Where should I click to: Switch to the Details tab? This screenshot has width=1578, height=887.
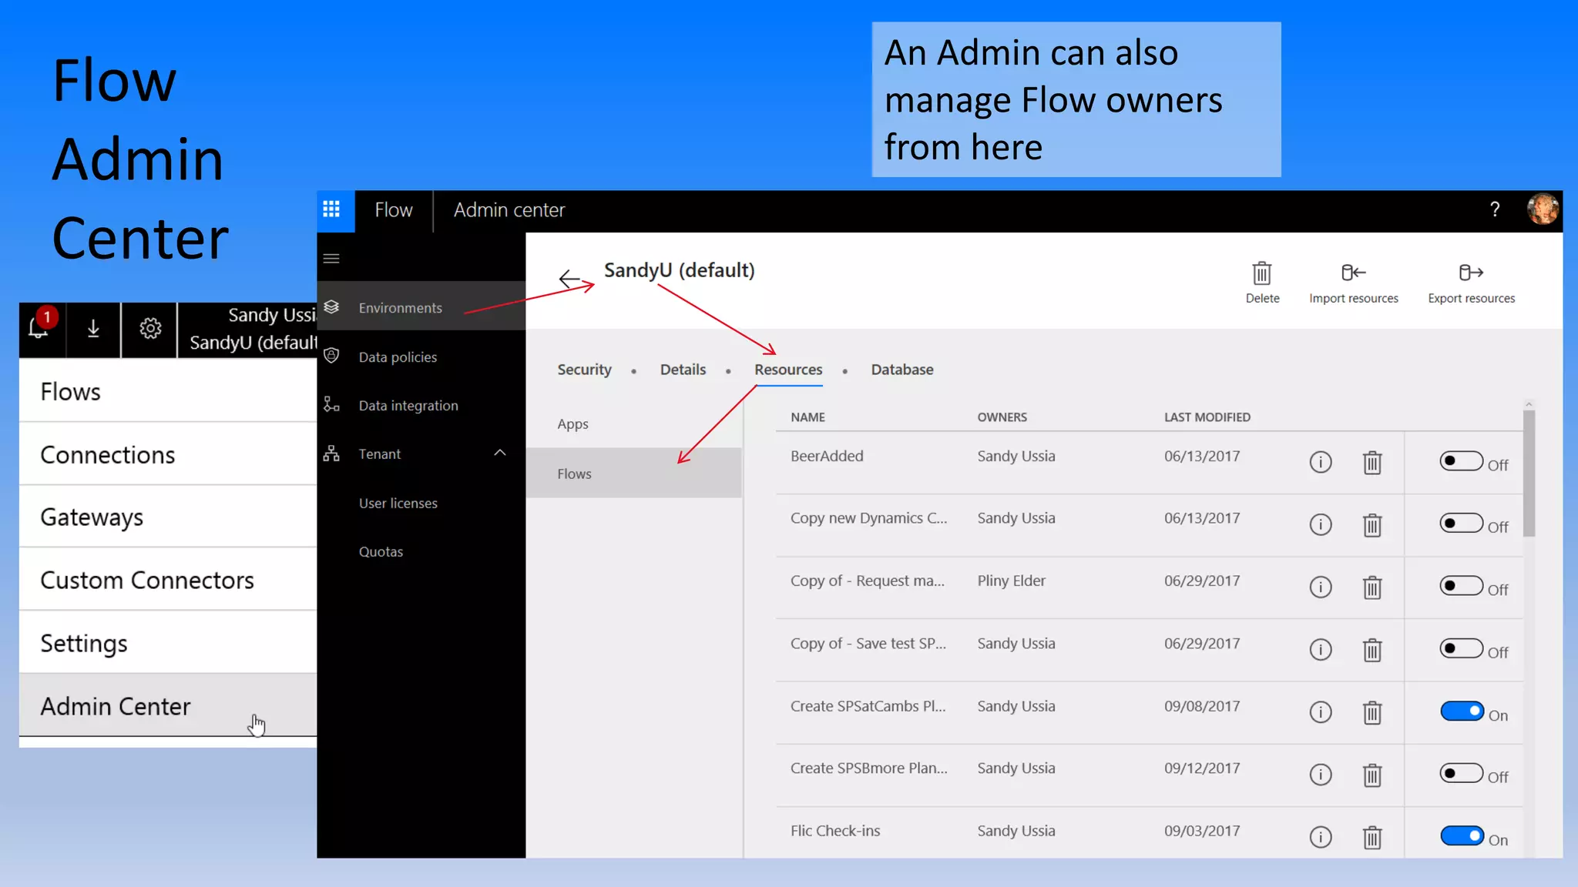point(683,370)
